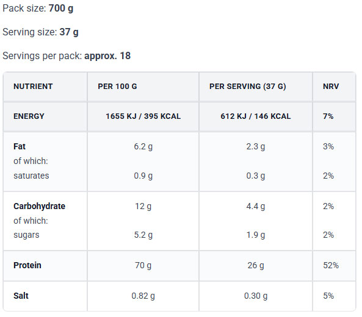
Task: Click the saturates label under Fat
Action: 31,176
